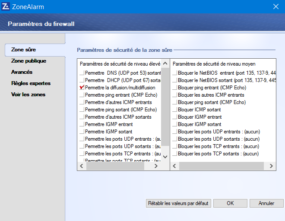Check Permettre les ports UDP entrants
The image size is (285, 221).
tap(82, 139)
